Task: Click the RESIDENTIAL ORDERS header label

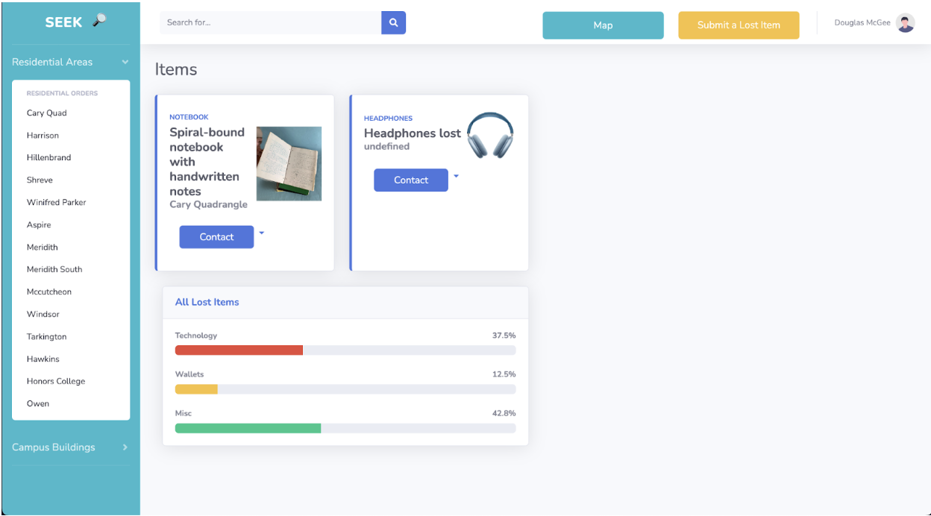Action: coord(62,93)
